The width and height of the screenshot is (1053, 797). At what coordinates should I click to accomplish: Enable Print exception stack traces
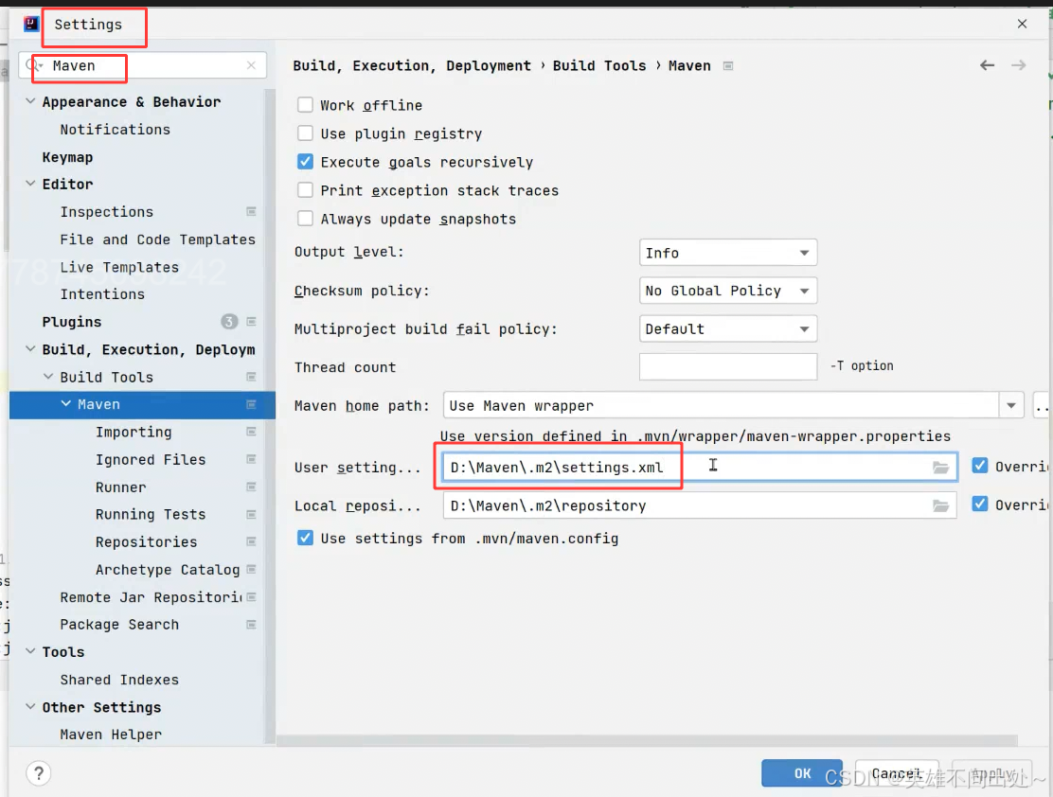pos(305,190)
